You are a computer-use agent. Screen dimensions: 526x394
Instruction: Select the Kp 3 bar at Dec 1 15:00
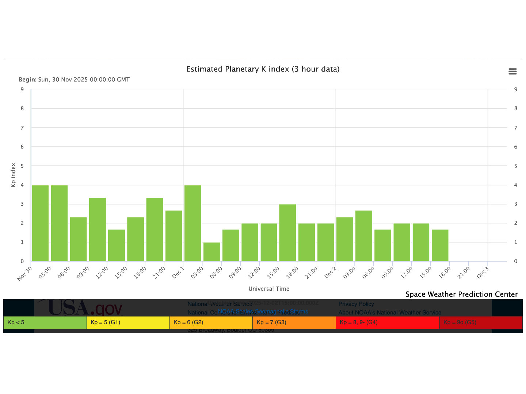tap(287, 233)
